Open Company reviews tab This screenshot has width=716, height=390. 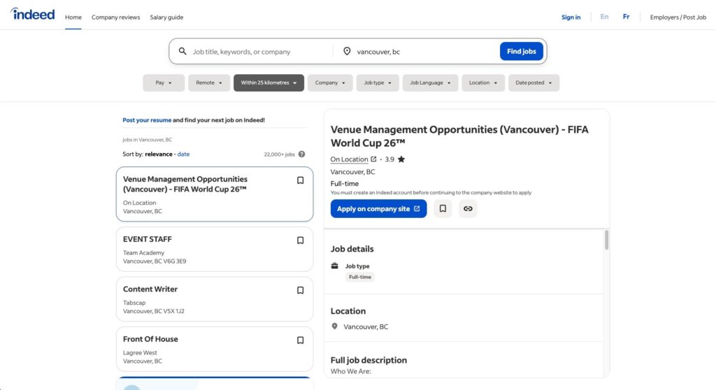115,17
